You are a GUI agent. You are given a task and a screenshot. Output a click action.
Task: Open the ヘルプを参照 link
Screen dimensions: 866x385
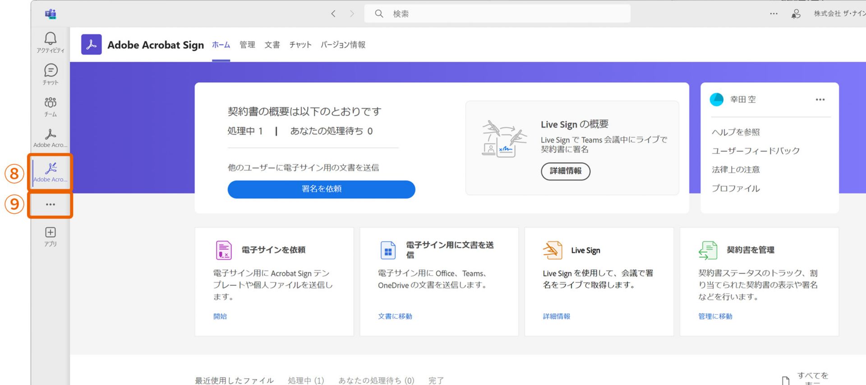(x=736, y=132)
